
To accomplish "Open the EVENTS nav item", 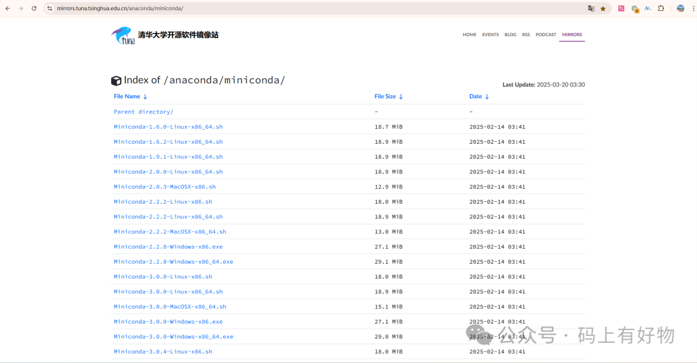I will (490, 35).
